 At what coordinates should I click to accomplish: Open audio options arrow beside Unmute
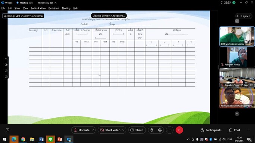pyautogui.click(x=93, y=130)
